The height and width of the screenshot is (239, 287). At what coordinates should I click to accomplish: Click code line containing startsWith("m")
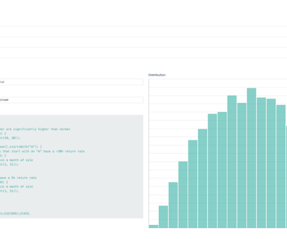(x=21, y=147)
